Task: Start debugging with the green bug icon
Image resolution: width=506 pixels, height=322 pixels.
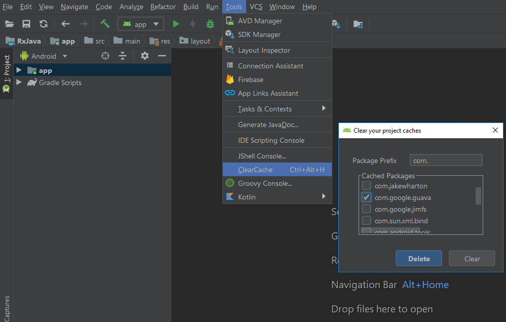Action: tap(210, 24)
